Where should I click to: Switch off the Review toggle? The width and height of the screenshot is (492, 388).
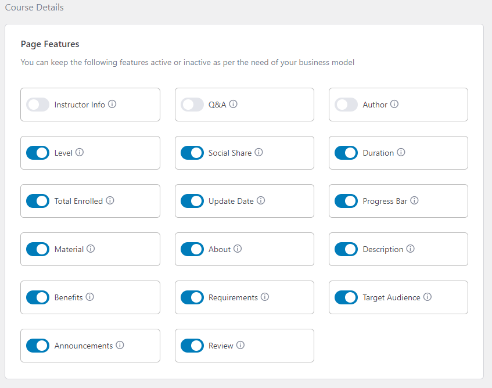click(192, 346)
